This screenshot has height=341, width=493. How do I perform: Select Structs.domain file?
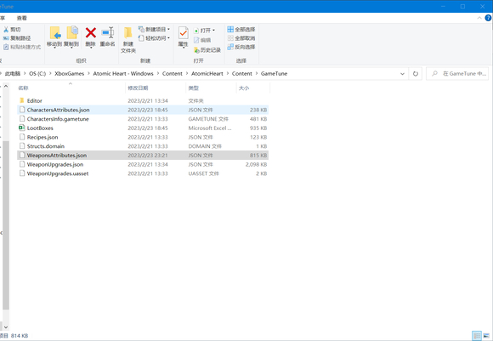point(143,146)
